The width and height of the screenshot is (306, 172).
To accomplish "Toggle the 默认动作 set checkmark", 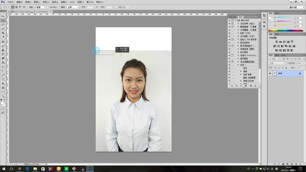I will coord(229,20).
